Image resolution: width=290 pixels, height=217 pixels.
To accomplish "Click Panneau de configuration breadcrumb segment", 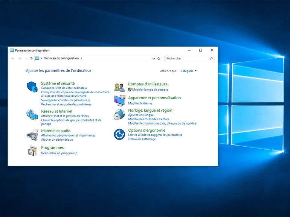I will [x=61, y=58].
